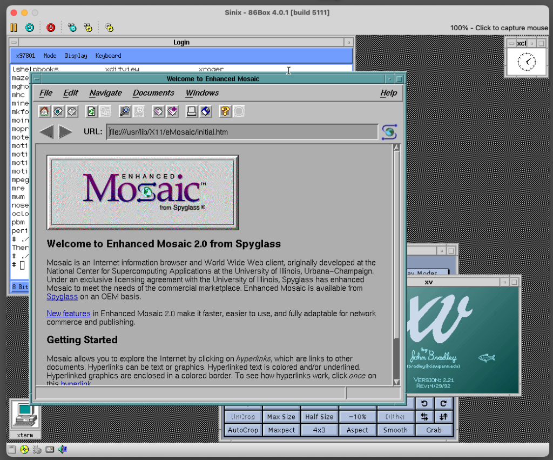Click the printer icon in Mosaic toolbar
Viewport: 553px width, 460px height.
(191, 111)
